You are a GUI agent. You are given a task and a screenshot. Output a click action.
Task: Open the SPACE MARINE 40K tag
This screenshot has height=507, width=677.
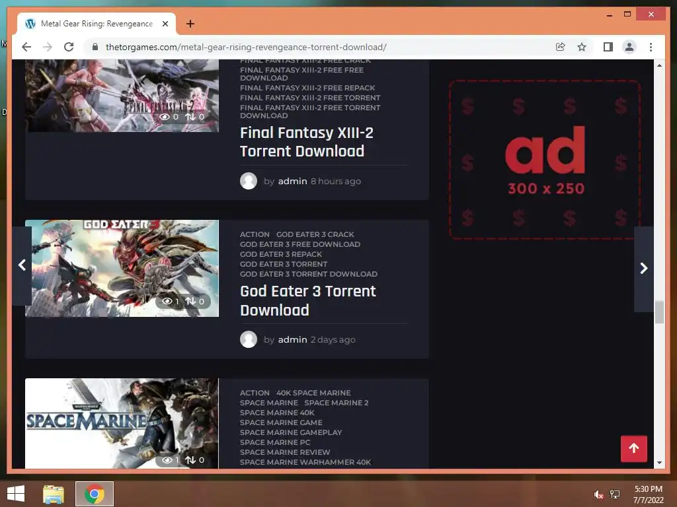point(277,413)
